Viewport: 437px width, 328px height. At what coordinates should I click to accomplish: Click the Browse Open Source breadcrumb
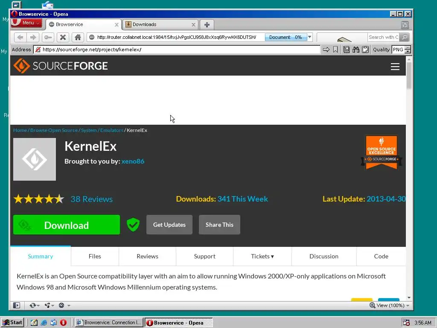(54, 130)
